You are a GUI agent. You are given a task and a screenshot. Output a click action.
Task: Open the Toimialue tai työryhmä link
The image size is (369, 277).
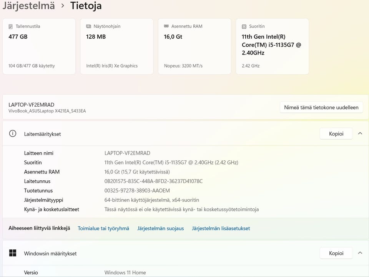click(x=103, y=228)
